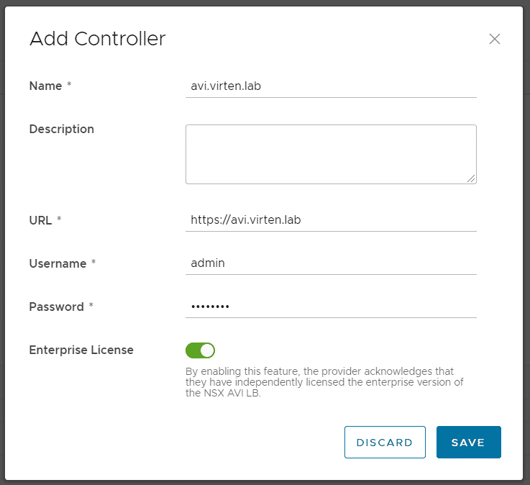Click the Username label
The height and width of the screenshot is (485, 530).
(58, 263)
